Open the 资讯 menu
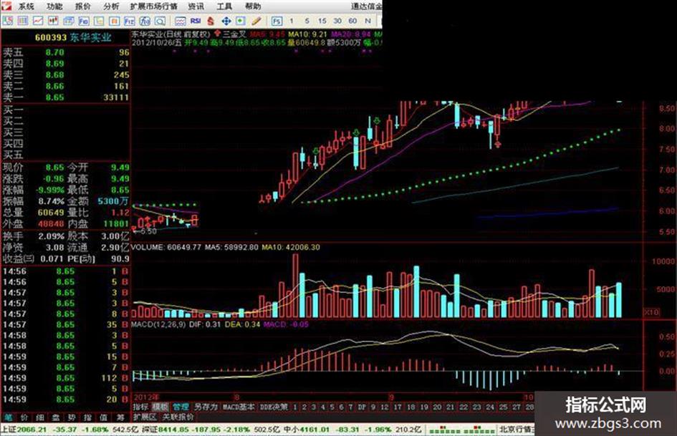677x436 pixels. pos(196,6)
